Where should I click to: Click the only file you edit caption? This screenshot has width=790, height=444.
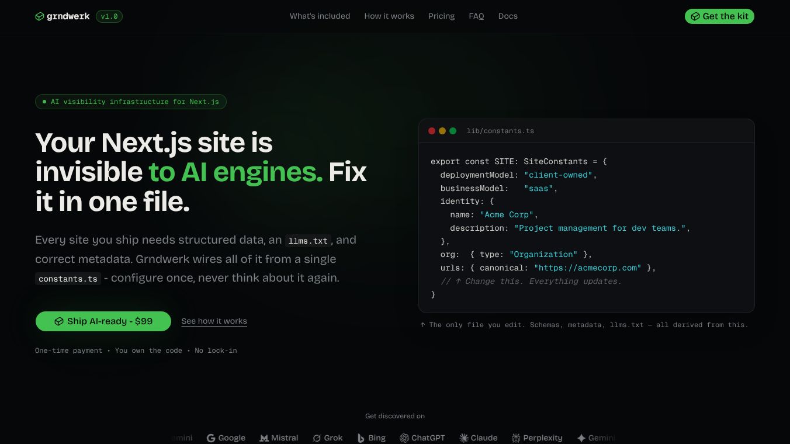click(x=584, y=325)
